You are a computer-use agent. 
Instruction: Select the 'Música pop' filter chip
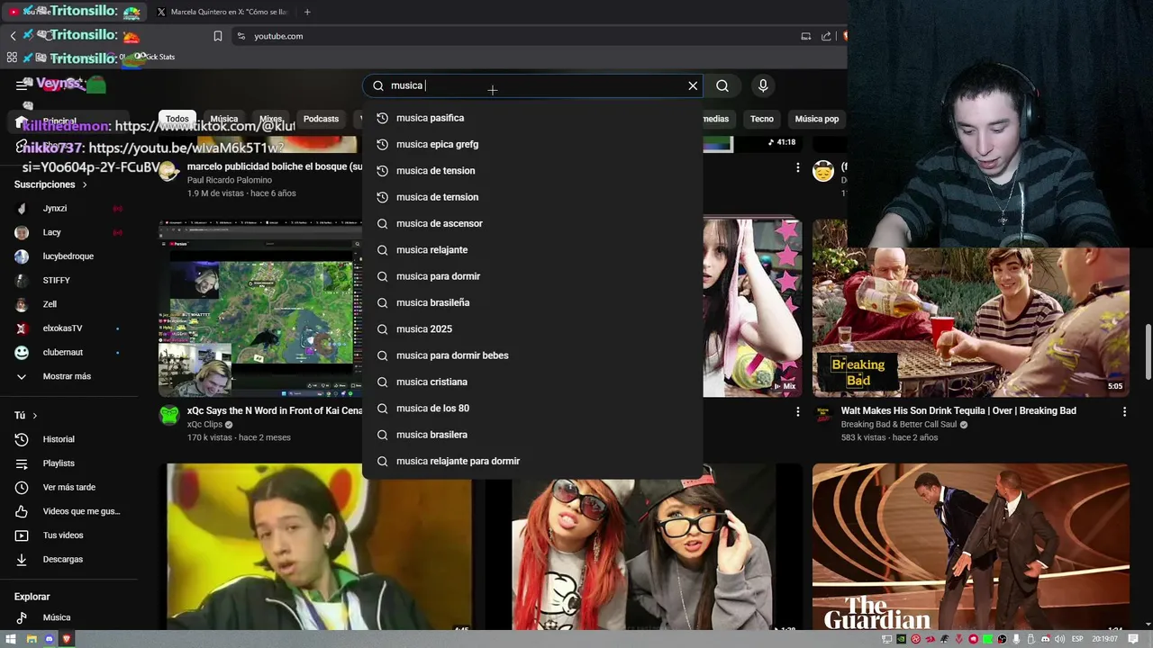(x=817, y=119)
